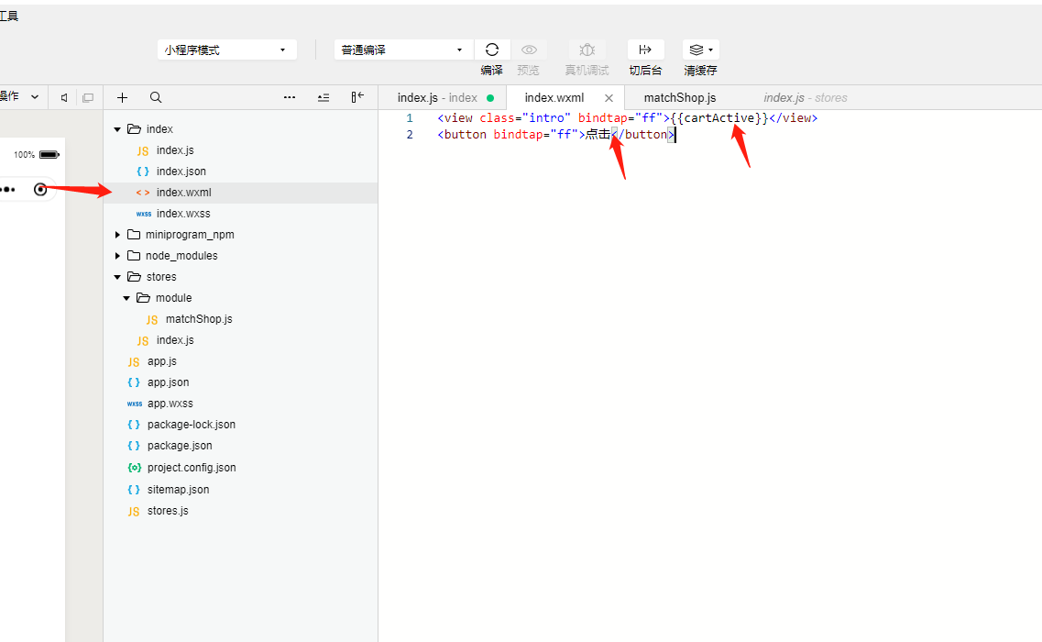
Task: Click the cartActive text in the editor
Action: coord(719,118)
